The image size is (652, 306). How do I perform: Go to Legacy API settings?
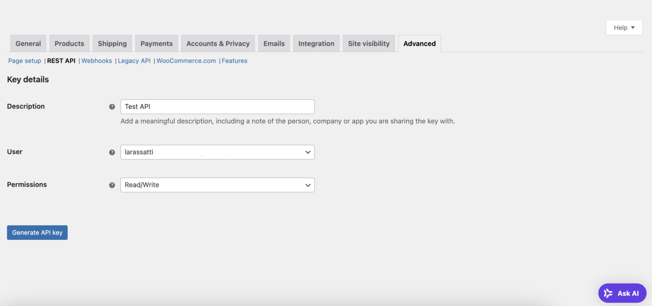click(134, 61)
